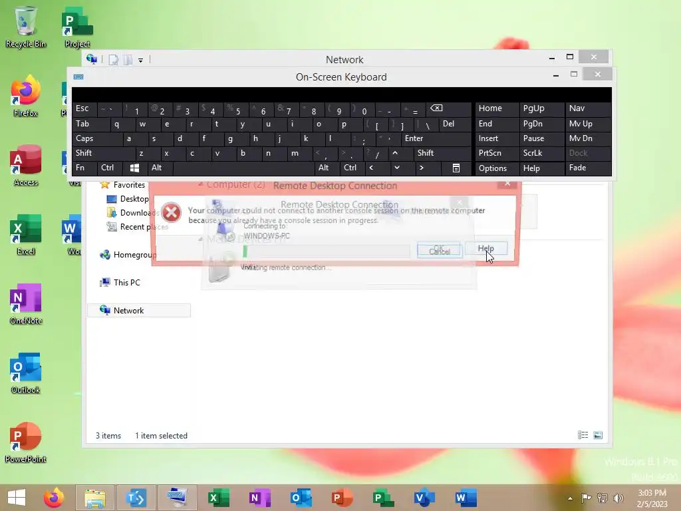Collapse the Computer (2) group
This screenshot has width=681, height=511.
[x=201, y=184]
